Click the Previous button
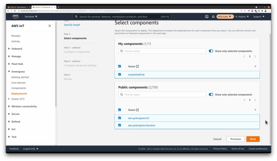The image size is (277, 161). (x=236, y=139)
